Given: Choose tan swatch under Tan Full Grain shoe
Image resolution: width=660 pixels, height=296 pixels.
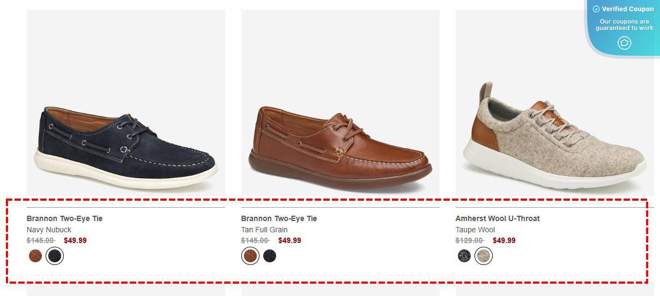Looking at the screenshot, I should coord(250,256).
